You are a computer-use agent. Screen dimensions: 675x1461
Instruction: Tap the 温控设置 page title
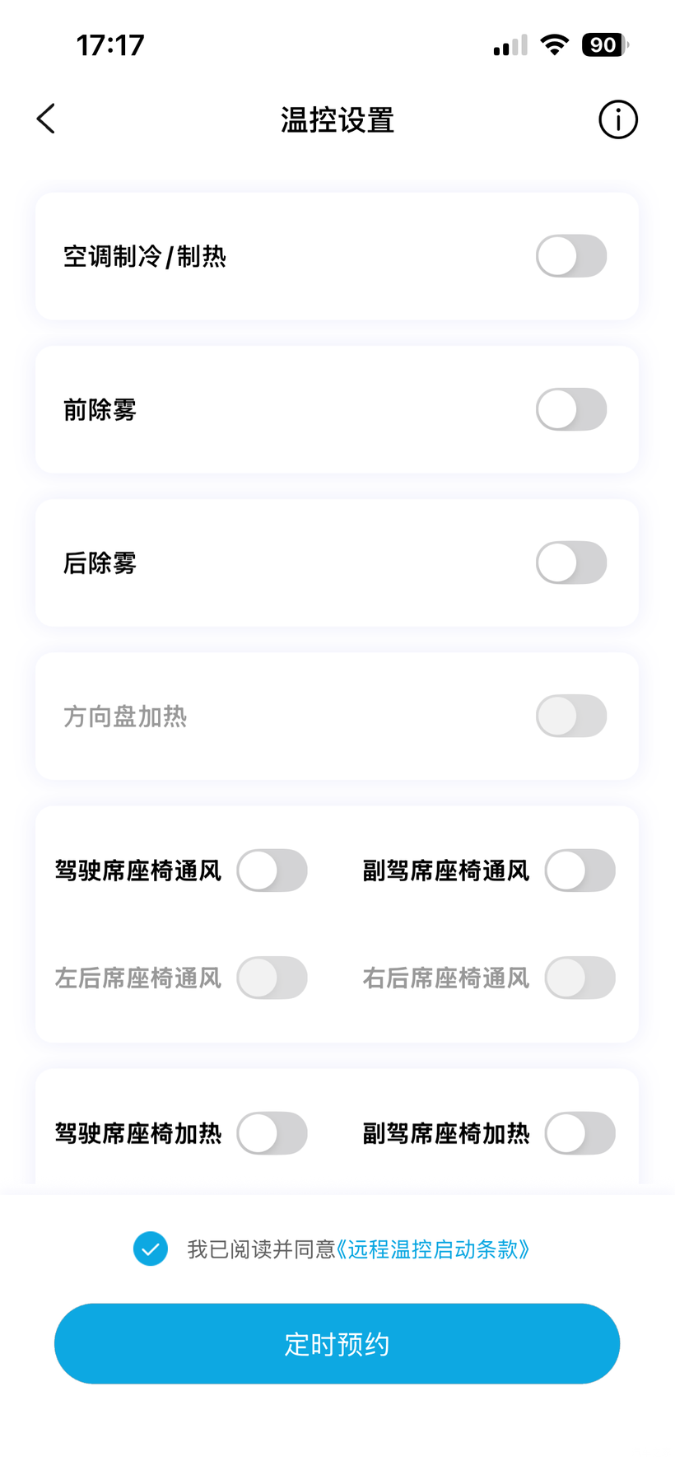click(337, 120)
